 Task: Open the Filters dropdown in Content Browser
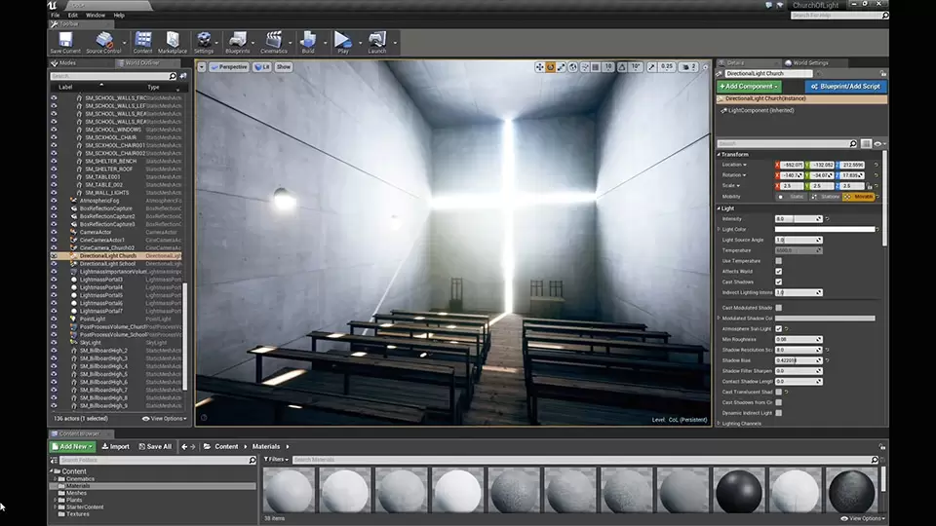point(277,459)
